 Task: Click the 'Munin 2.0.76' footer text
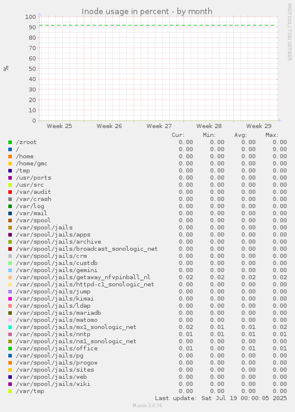click(147, 405)
